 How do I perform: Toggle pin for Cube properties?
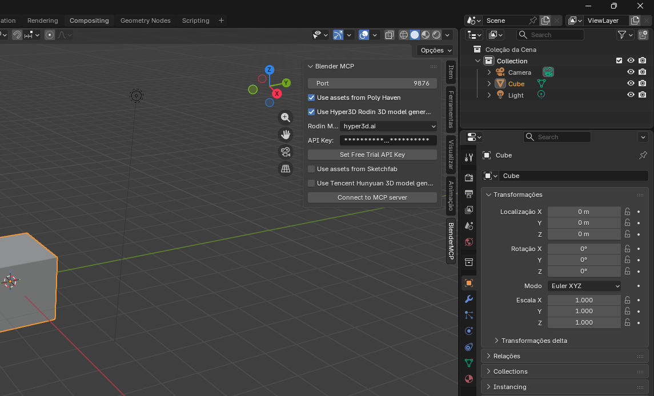coord(643,155)
